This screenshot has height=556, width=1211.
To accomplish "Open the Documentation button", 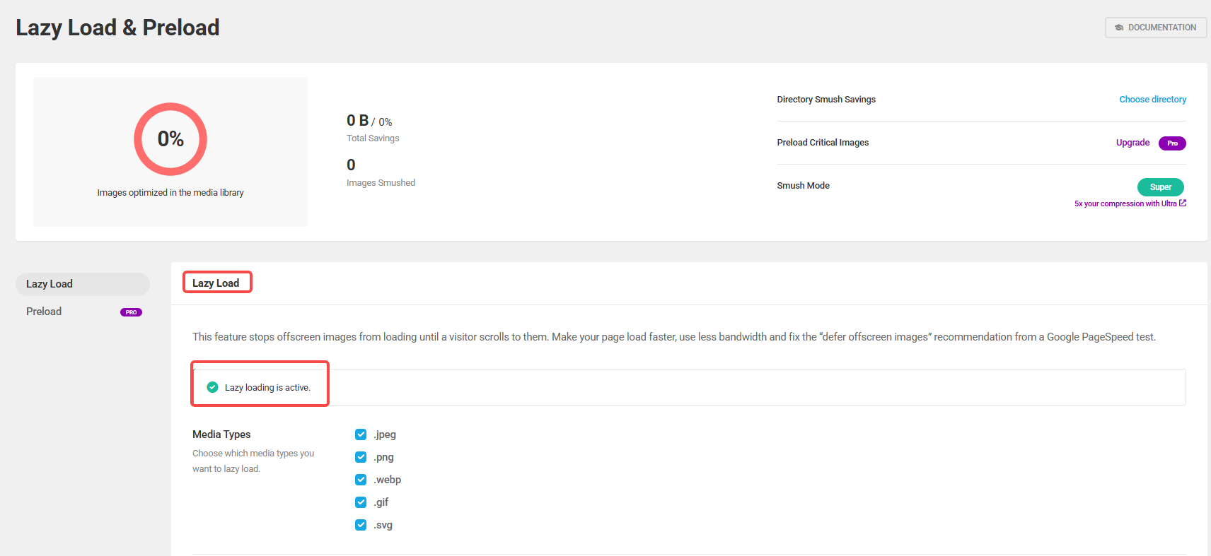I will click(1155, 28).
